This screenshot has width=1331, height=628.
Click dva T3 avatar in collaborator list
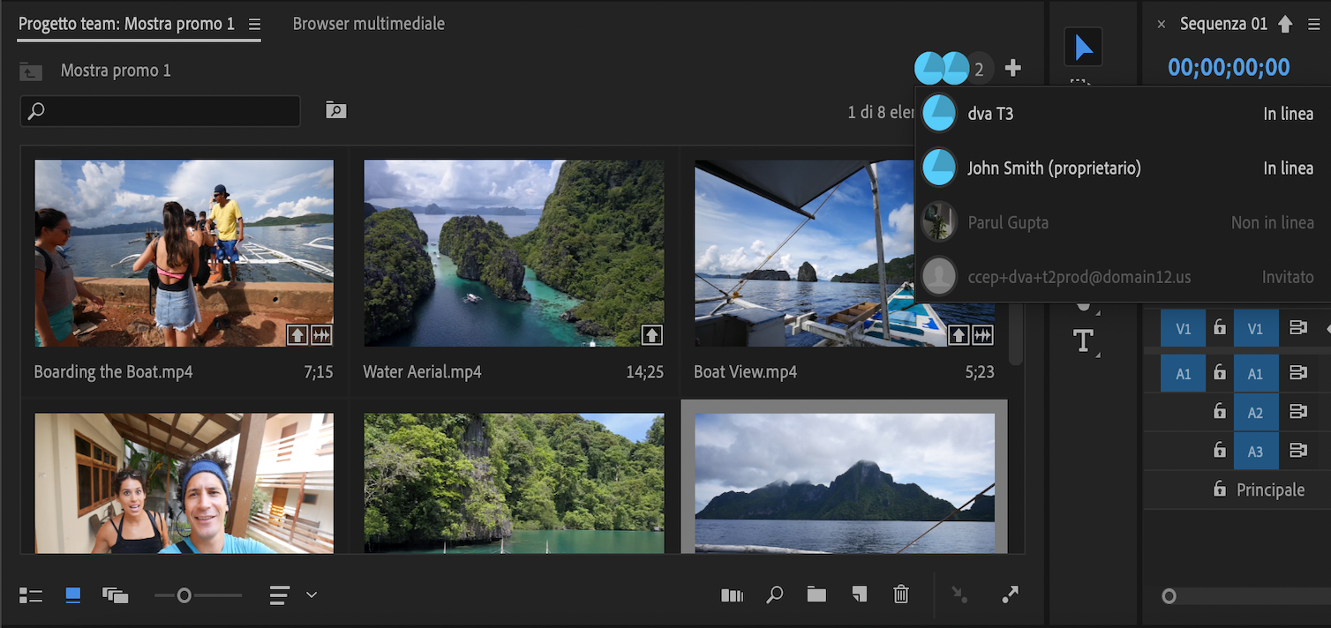click(939, 114)
